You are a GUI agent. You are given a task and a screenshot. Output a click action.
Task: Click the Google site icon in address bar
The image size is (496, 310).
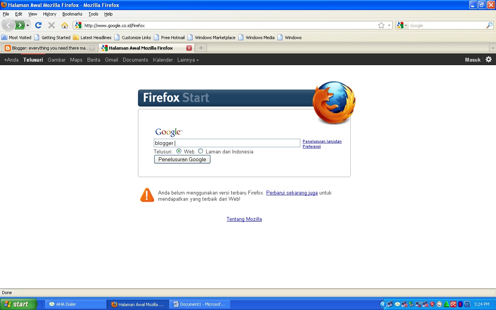[78, 26]
